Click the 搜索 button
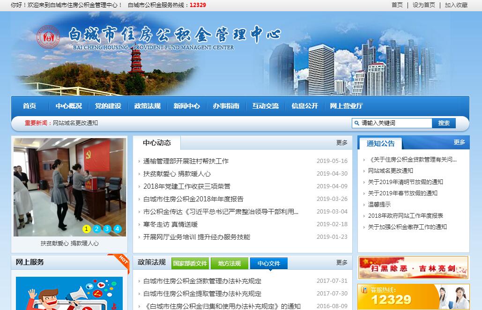Image resolution: width=482 pixels, height=310 pixels. (x=444, y=123)
